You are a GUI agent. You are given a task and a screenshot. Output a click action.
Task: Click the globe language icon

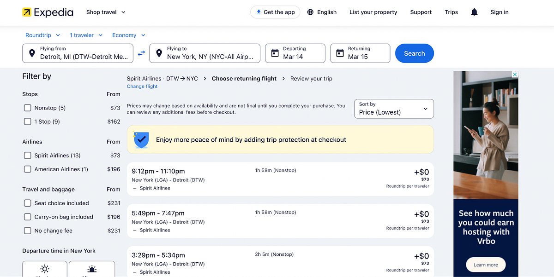click(310, 12)
